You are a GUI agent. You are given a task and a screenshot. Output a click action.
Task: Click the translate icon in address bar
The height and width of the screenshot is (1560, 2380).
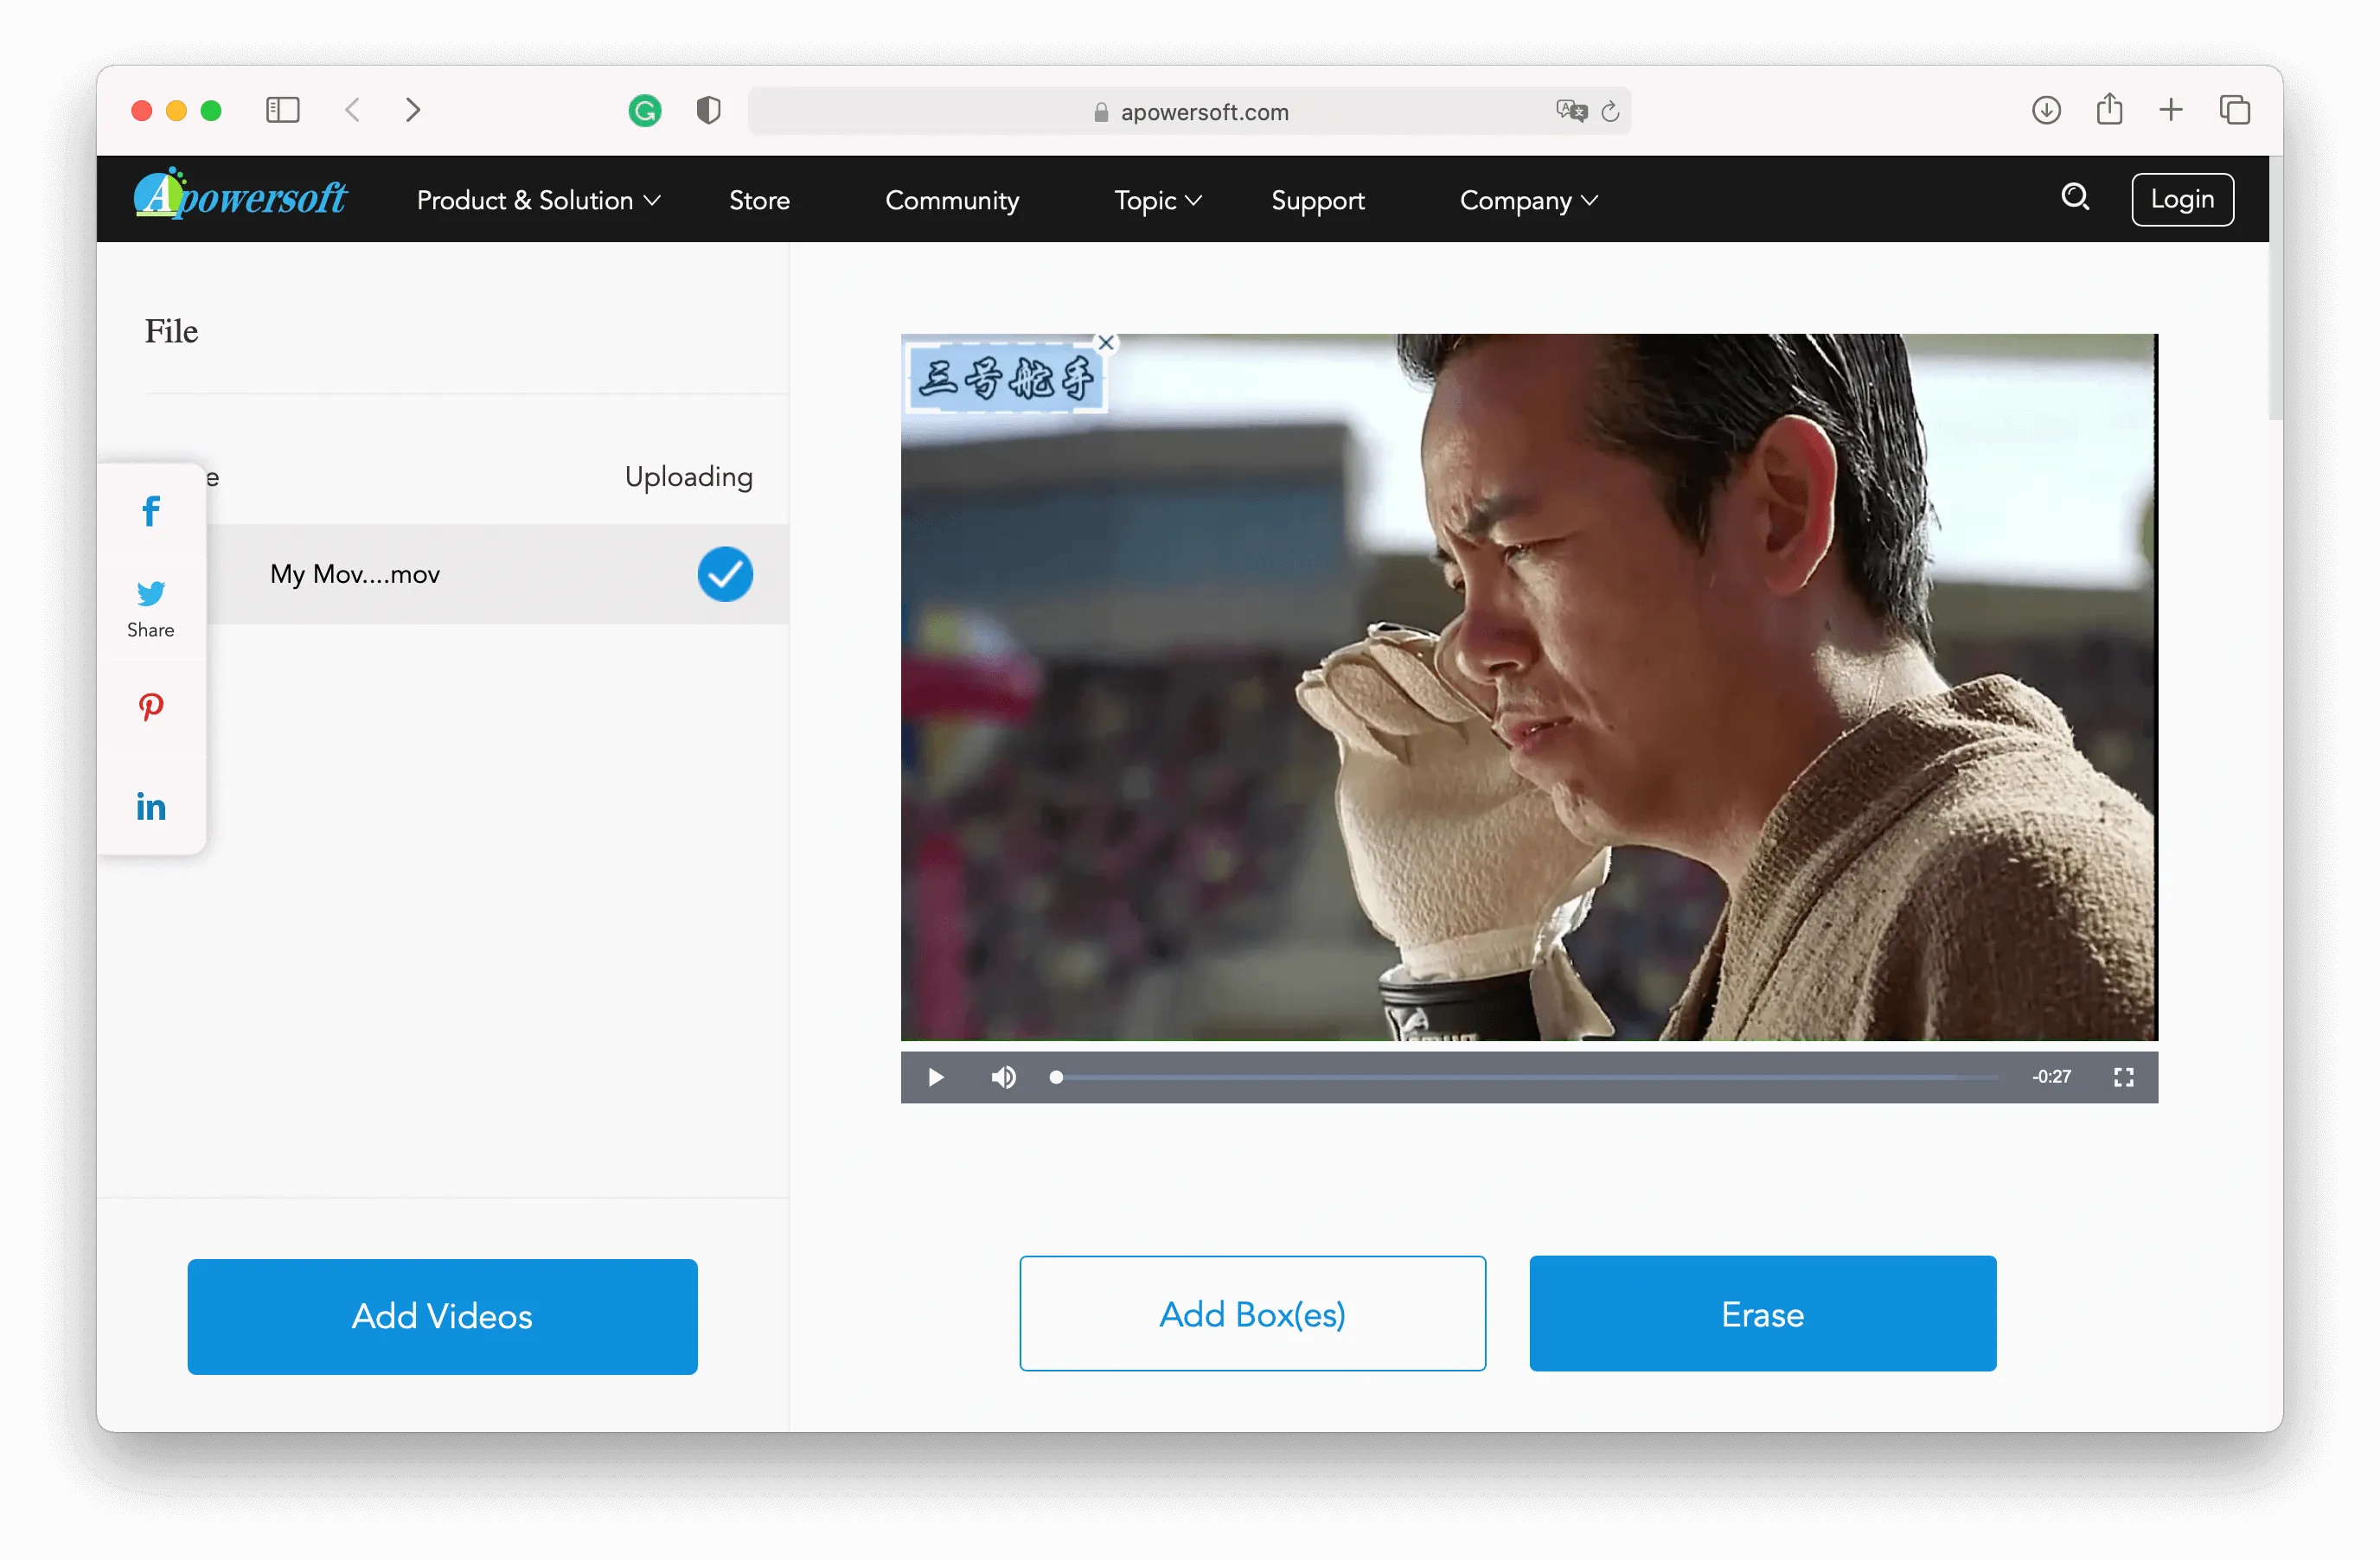(x=1571, y=111)
